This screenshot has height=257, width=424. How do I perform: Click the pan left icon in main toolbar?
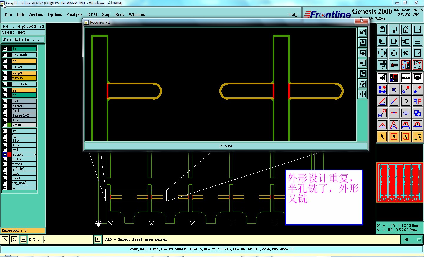(382, 41)
